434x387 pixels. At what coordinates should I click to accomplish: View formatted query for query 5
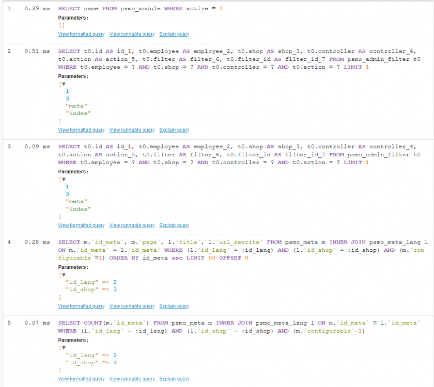tap(81, 378)
